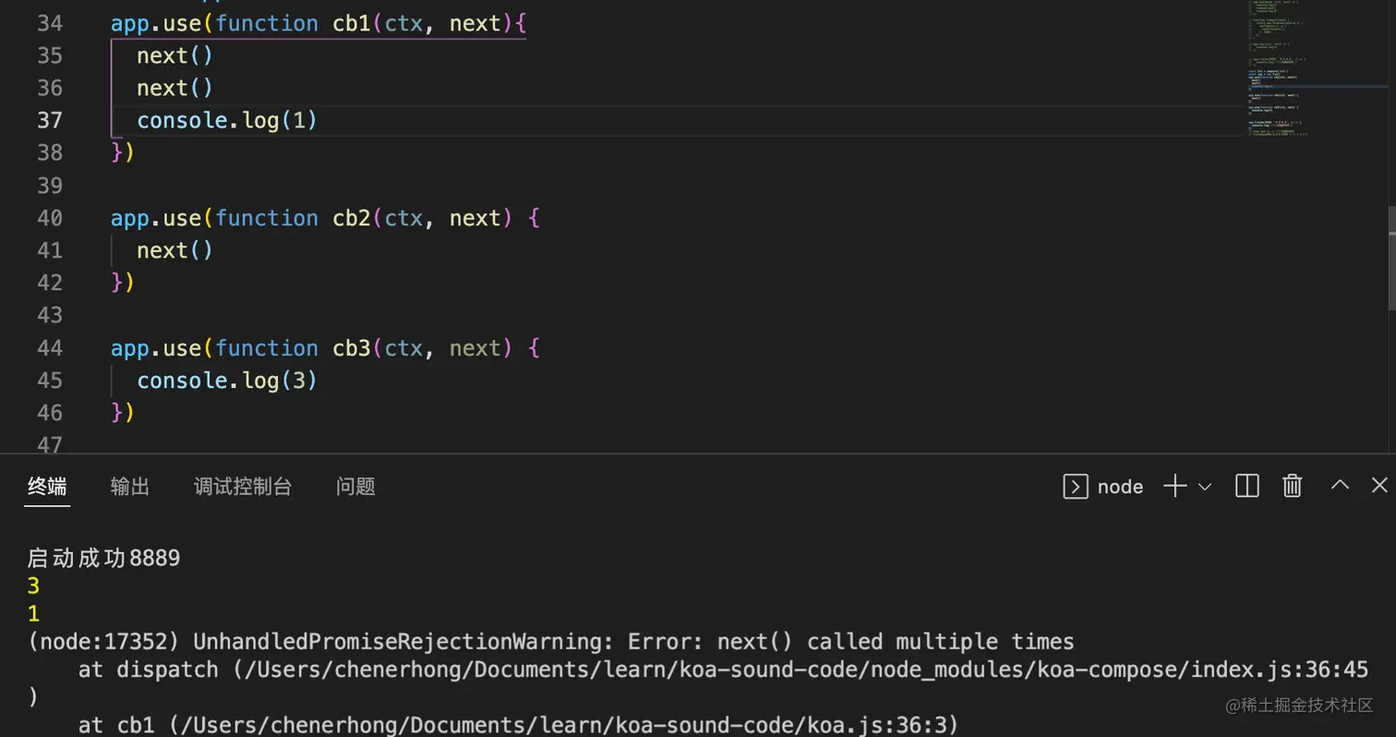Open the 调试控制台 debug console tab

pyautogui.click(x=243, y=487)
